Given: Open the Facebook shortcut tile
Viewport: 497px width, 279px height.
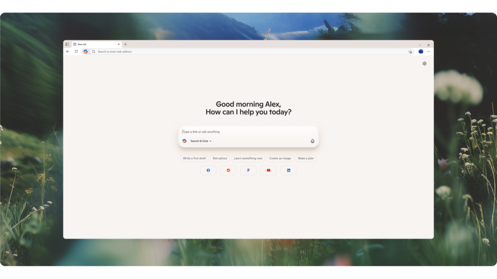Looking at the screenshot, I should pos(208,170).
